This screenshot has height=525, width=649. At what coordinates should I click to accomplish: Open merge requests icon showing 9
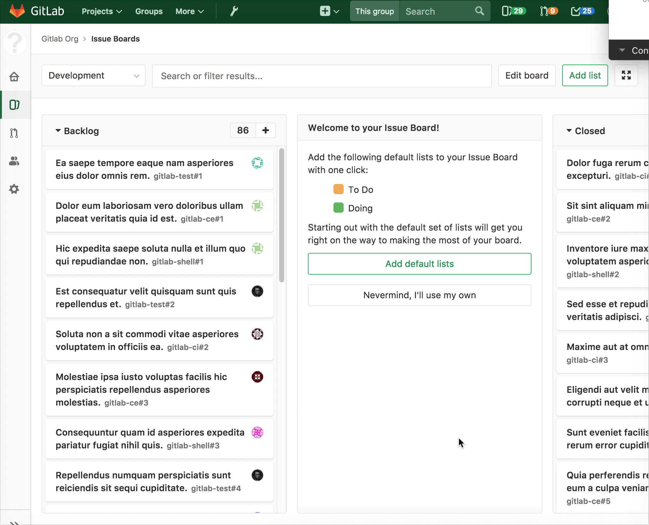point(548,11)
